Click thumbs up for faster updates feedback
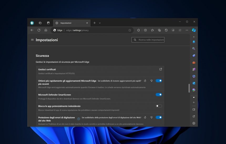Screen dimensions: 226x144 145,81
